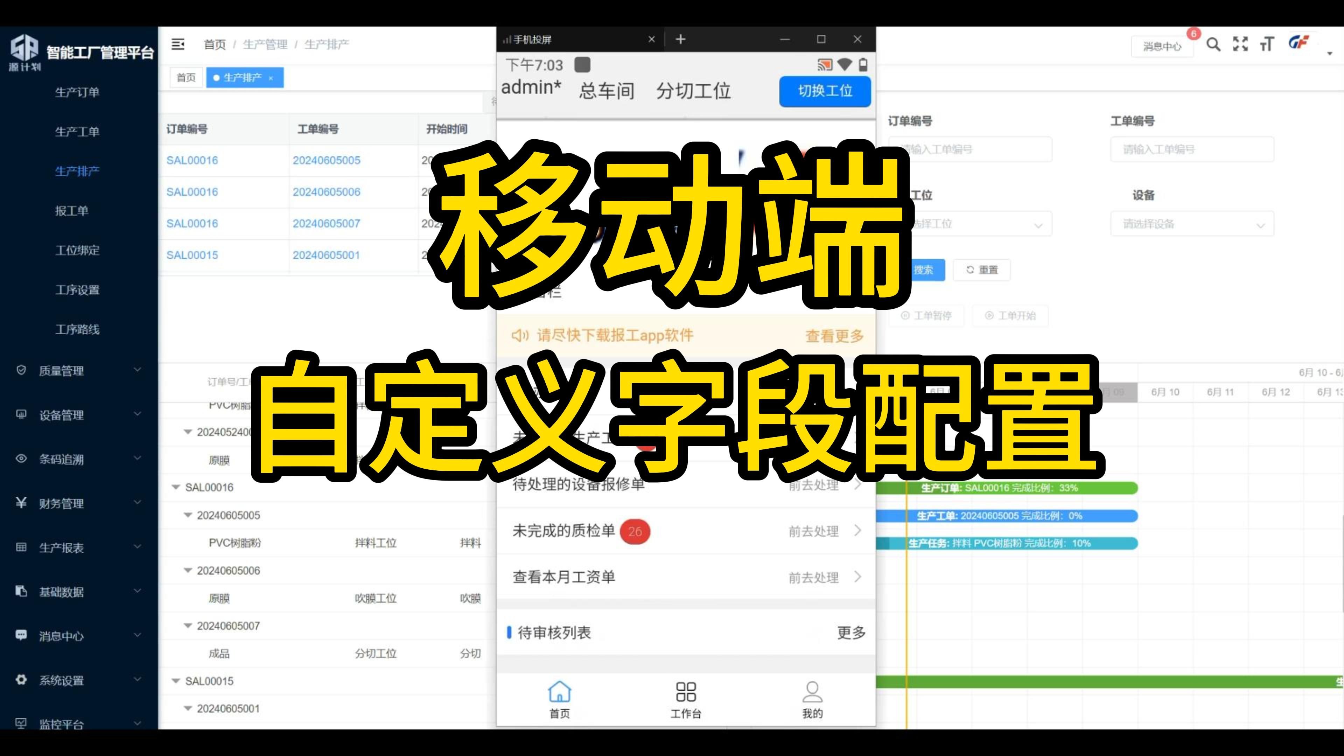Click the blue 生产工单 20240605005 progress bar
Image resolution: width=1344 pixels, height=756 pixels.
click(x=1007, y=516)
